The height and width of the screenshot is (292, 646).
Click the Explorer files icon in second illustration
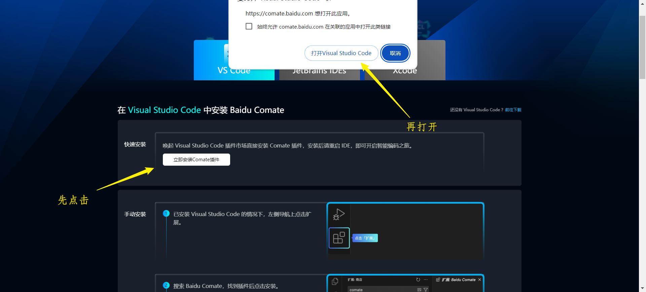pyautogui.click(x=335, y=282)
